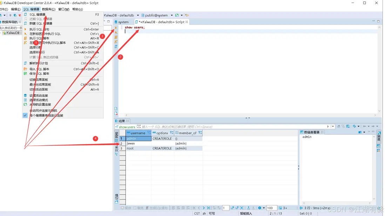Expand the filter input panel icon
This screenshot has height=216, width=385.
(x=139, y=126)
